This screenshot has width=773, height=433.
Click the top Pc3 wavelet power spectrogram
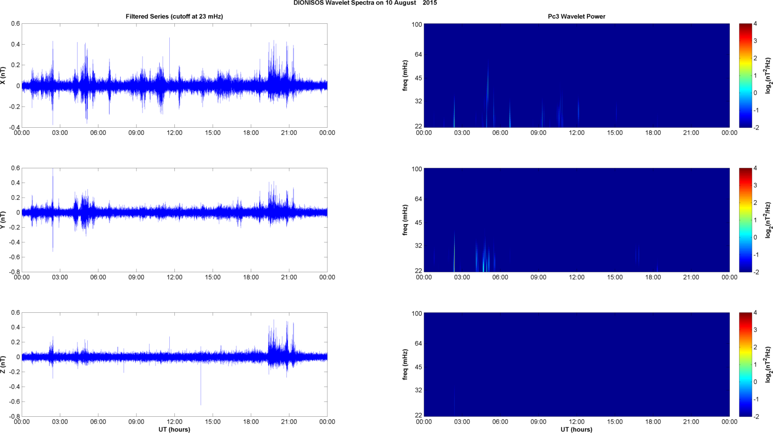[x=576, y=76]
